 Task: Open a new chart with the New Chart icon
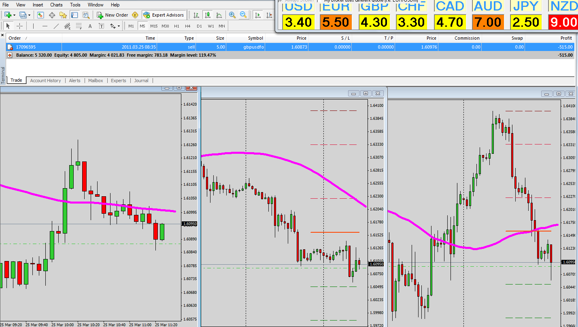pos(8,15)
